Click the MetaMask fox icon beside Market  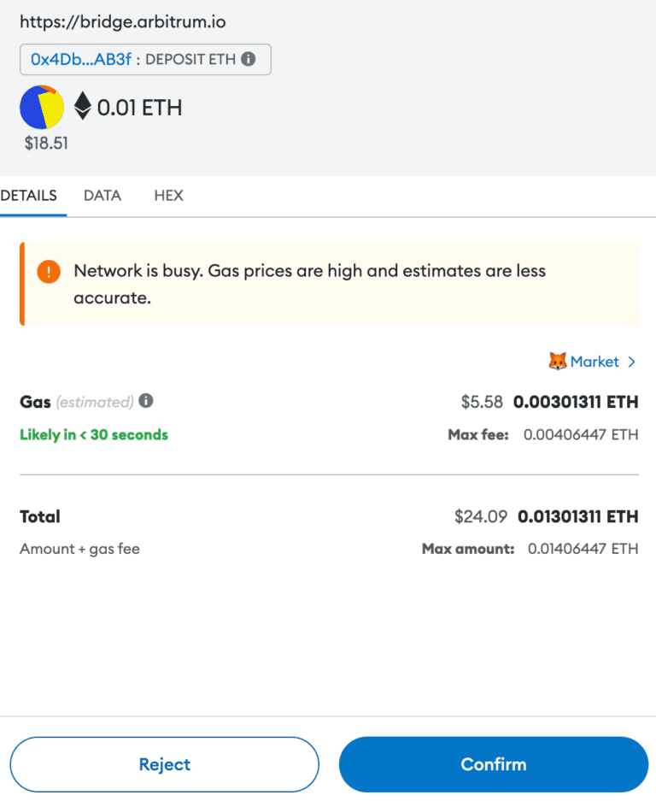pos(559,362)
